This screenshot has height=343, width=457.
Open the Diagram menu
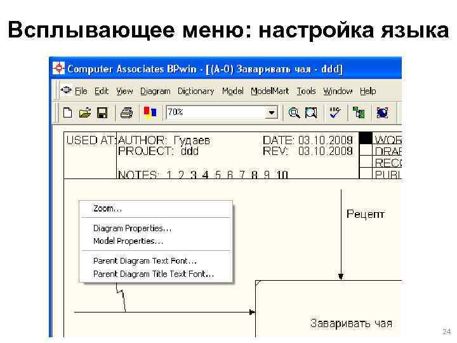point(156,91)
